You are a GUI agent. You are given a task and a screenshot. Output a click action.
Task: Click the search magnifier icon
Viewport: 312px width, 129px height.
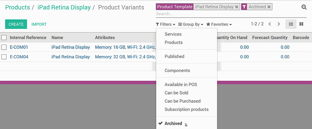(304, 7)
